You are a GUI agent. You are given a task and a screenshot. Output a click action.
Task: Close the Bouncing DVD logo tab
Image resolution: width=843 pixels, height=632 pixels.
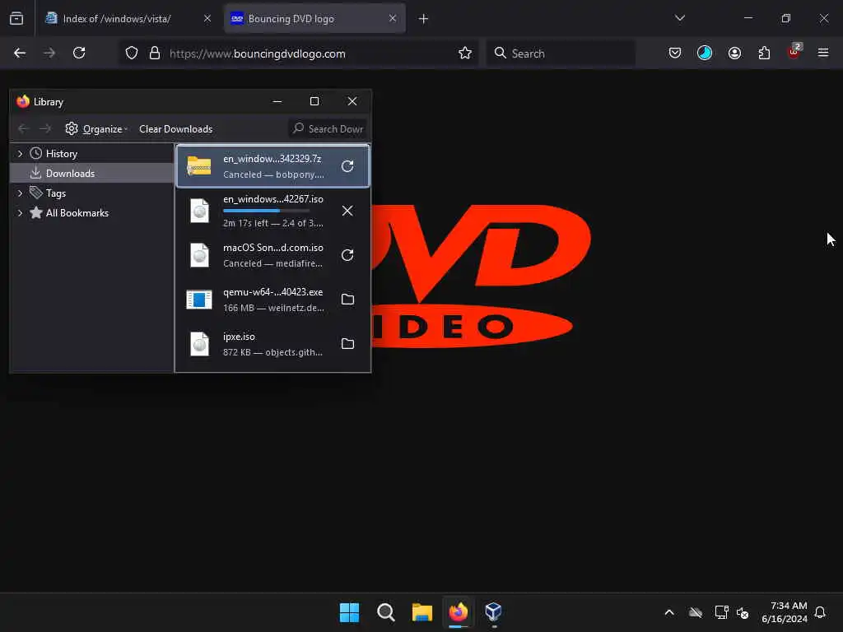tap(393, 19)
